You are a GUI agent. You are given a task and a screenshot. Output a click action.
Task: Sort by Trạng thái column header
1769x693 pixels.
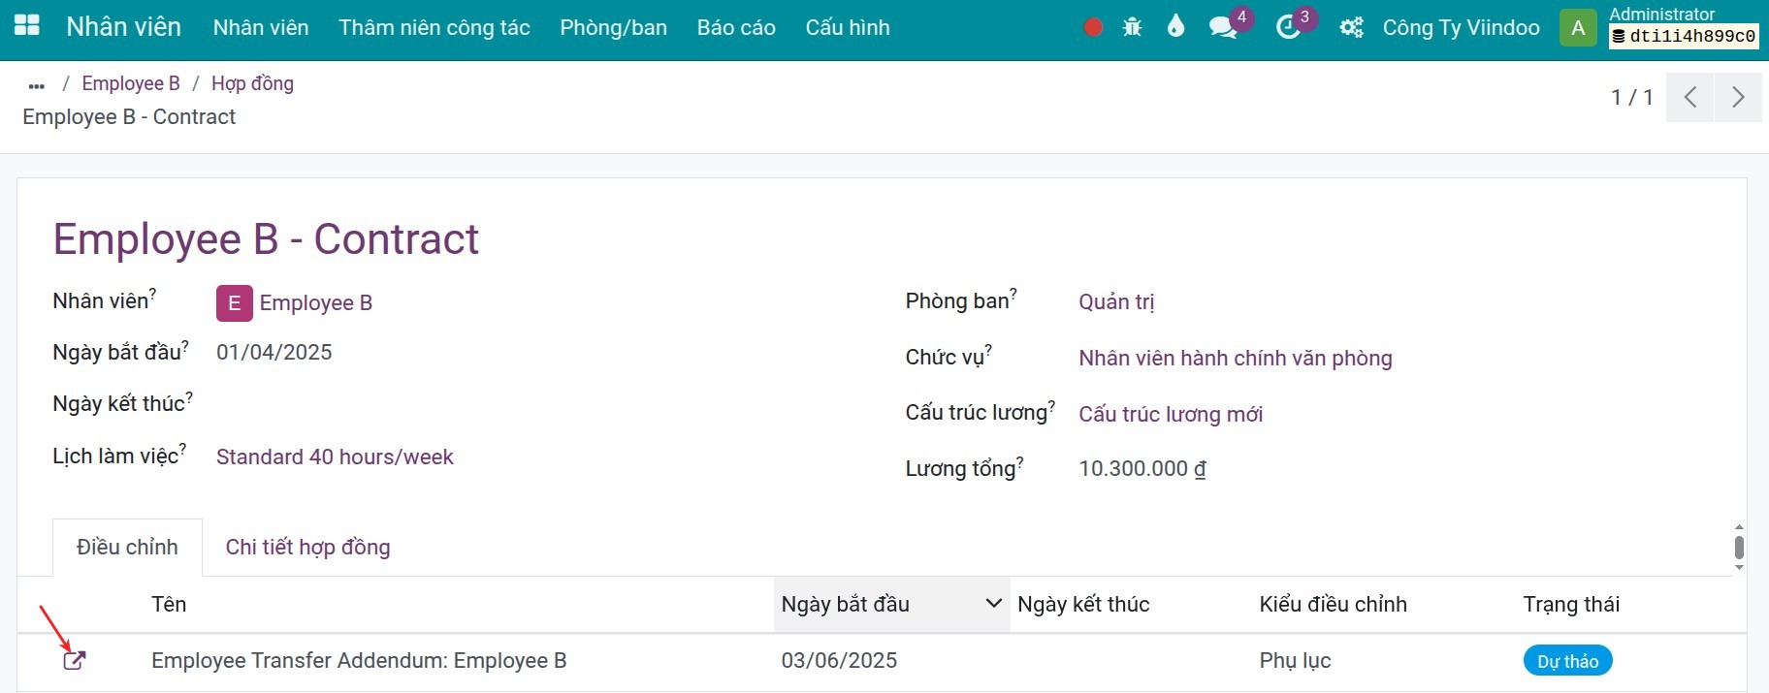1571,604
